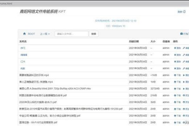Viewport: 189px width, 126px height.
Task: Download the 中金公司 pdf file
Action: click(177, 116)
